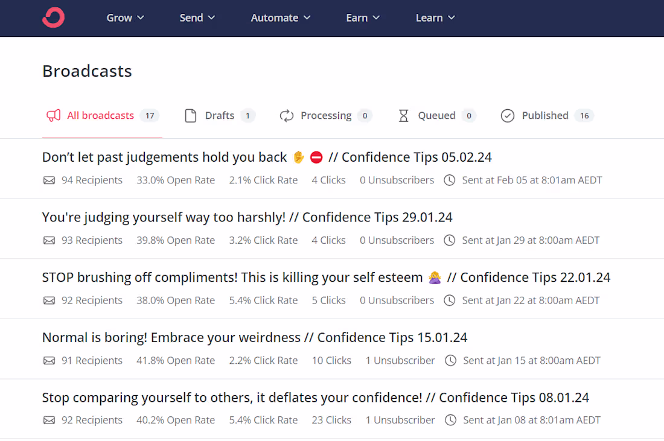Open the Automate menu
Screen dimensions: 664x441
(x=280, y=17)
